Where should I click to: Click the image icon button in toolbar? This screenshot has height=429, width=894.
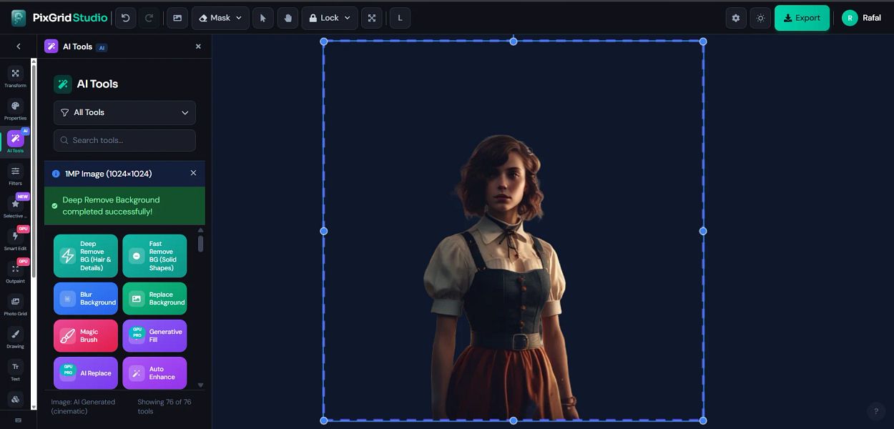click(x=177, y=18)
